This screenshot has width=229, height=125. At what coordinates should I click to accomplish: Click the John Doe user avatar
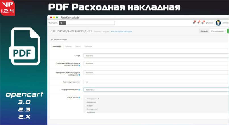218,23
